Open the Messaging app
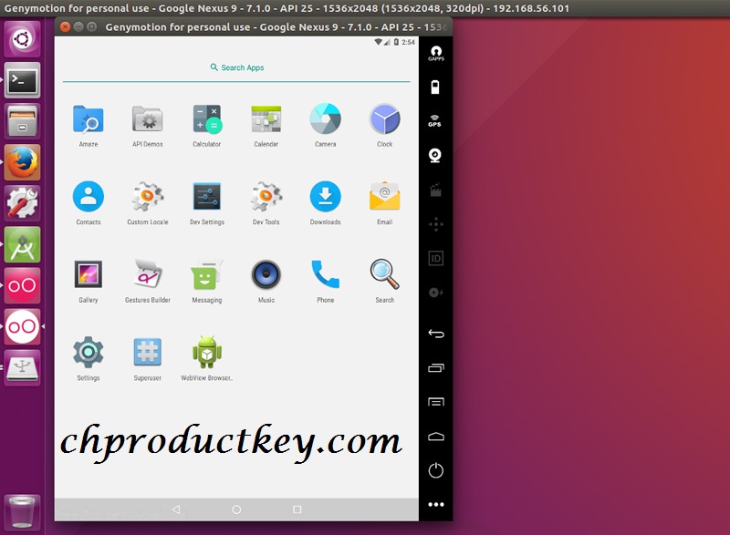Image resolution: width=730 pixels, height=535 pixels. pyautogui.click(x=207, y=274)
